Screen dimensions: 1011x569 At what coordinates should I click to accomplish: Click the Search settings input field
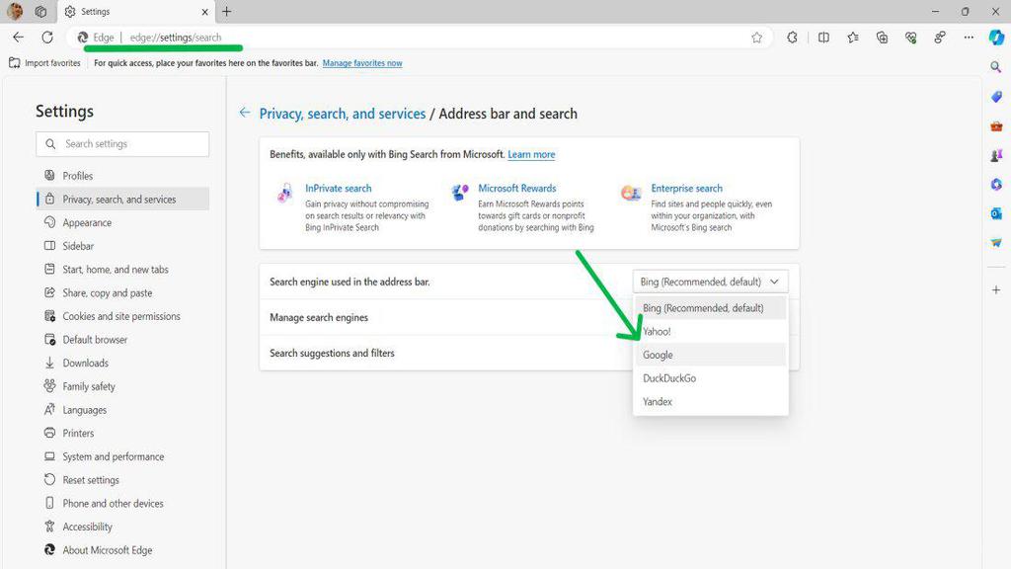(122, 144)
